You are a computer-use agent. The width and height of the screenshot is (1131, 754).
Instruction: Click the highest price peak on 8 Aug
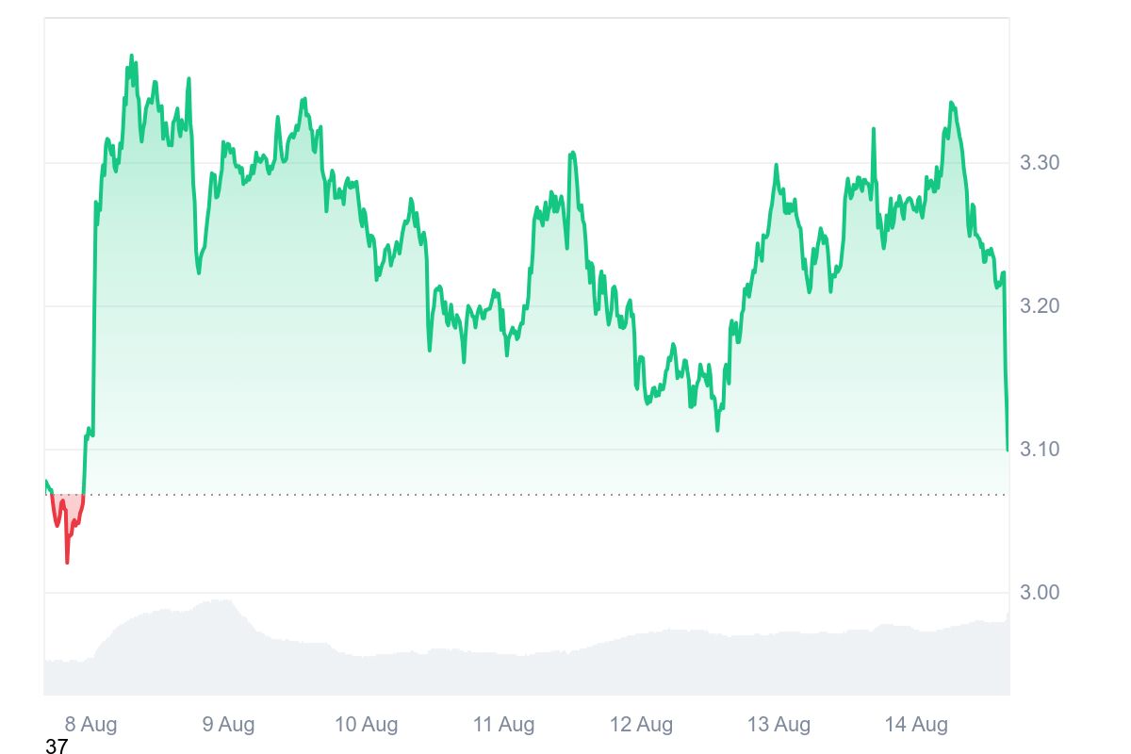pos(131,57)
